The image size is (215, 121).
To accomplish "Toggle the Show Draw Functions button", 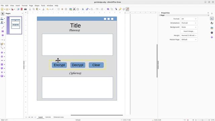I will click(x=128, y=9).
